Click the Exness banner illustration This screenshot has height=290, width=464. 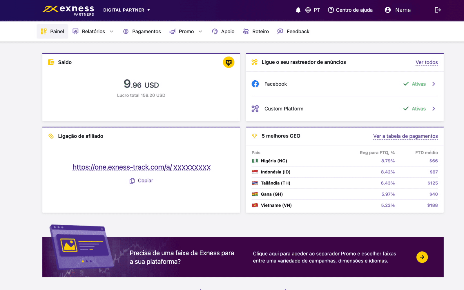(82, 247)
